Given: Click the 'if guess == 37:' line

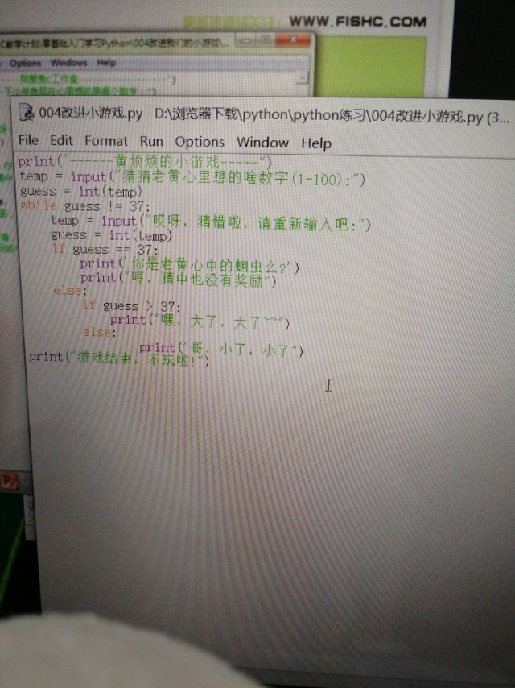Looking at the screenshot, I should click(x=105, y=250).
